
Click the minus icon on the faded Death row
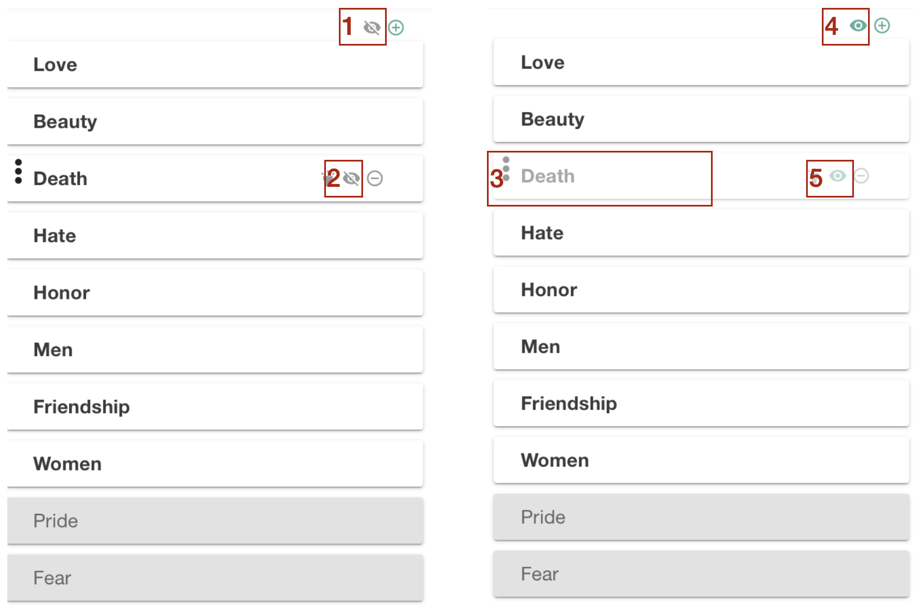[861, 176]
